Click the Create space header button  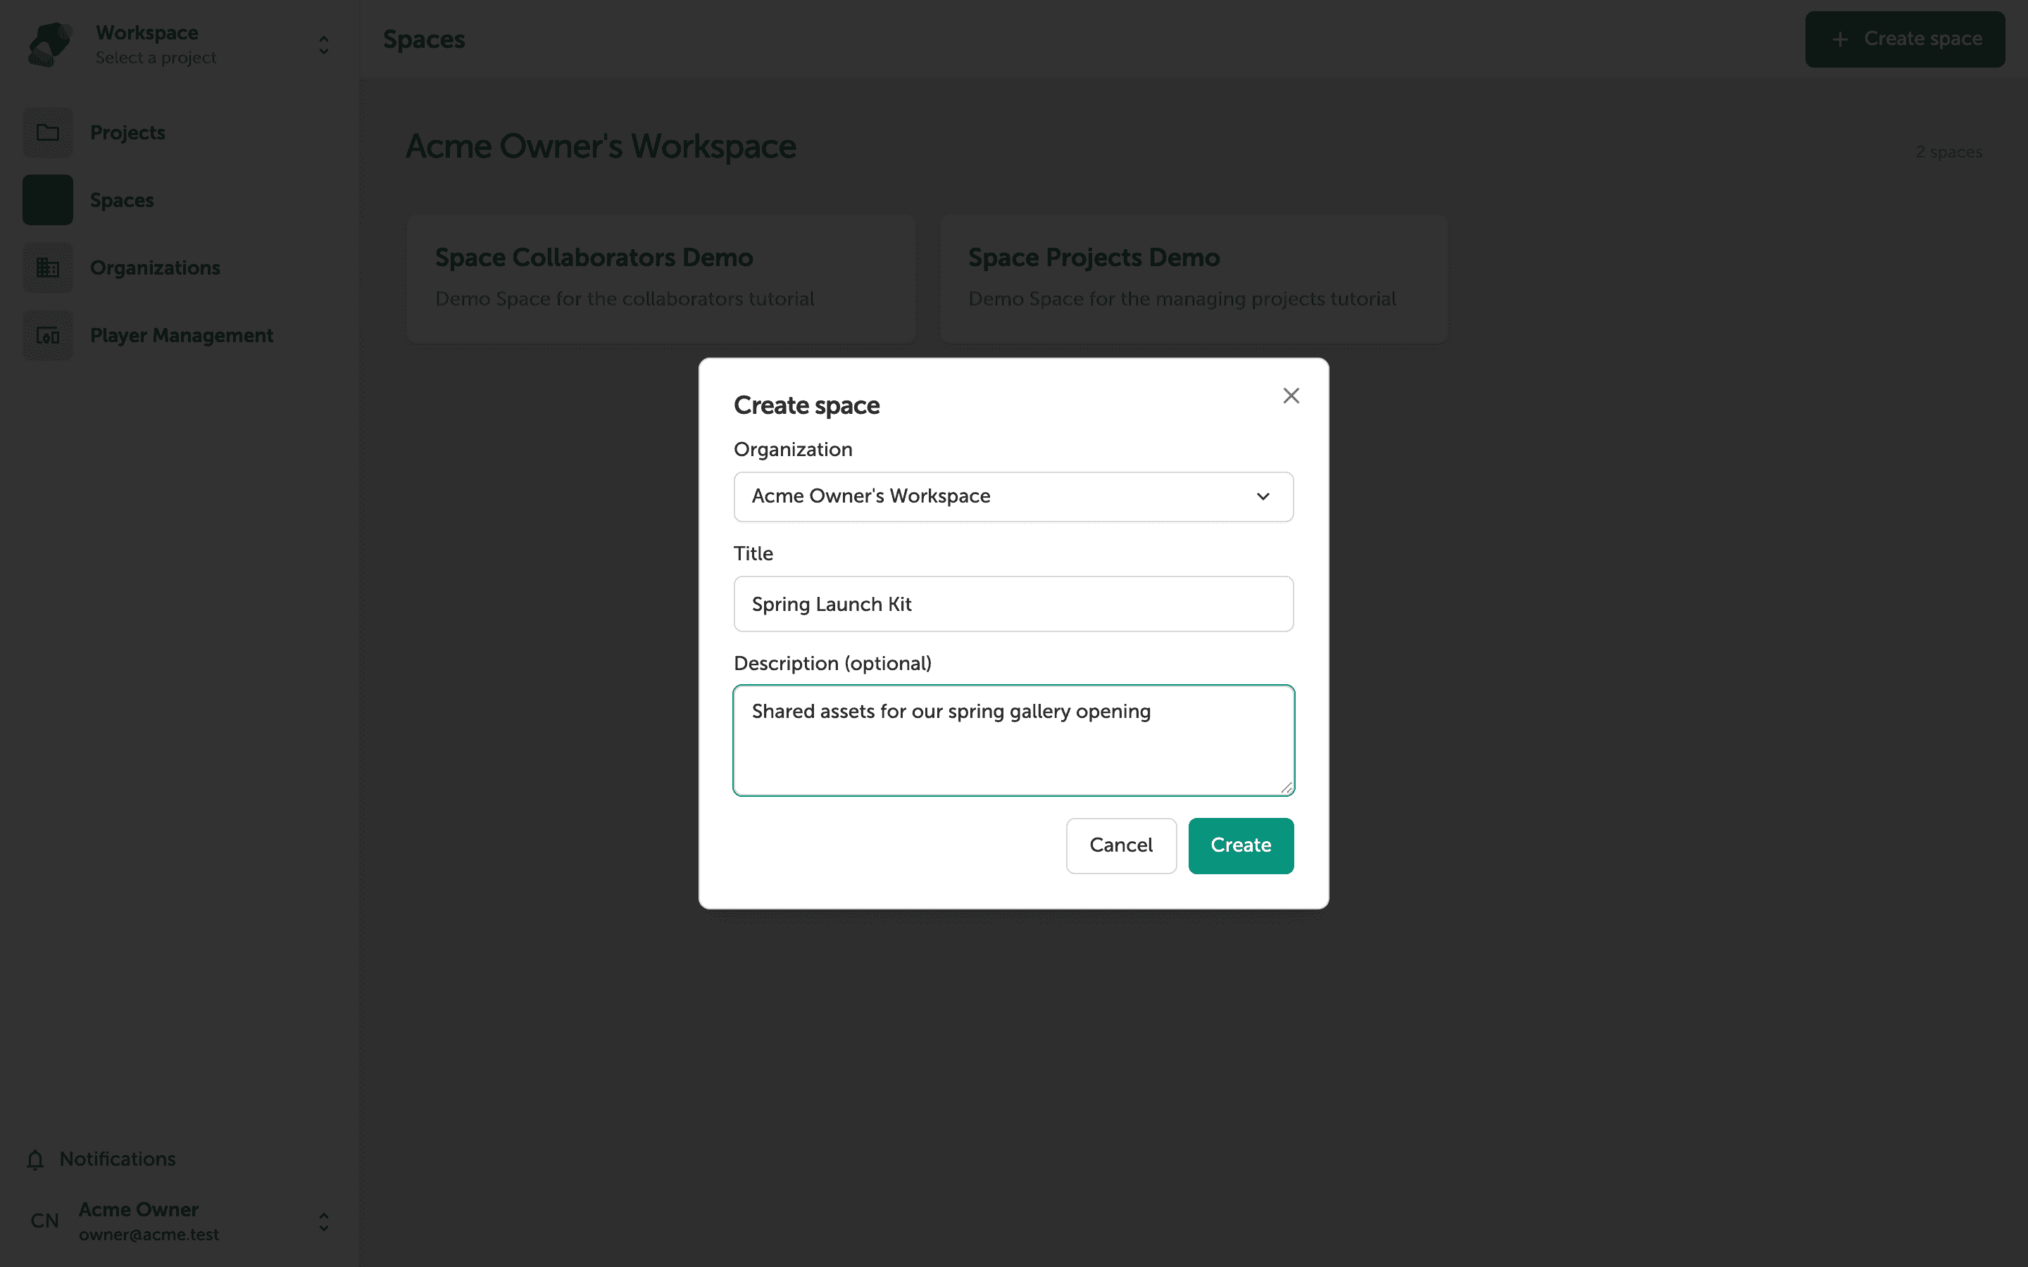[x=1904, y=39]
